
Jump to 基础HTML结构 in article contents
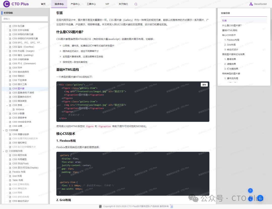click(230, 30)
